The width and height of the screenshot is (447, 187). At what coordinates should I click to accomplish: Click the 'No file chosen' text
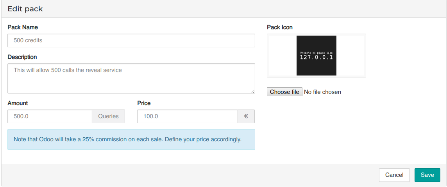[x=322, y=92]
